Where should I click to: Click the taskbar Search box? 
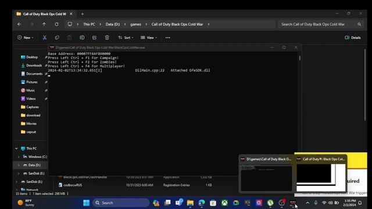click(x=121, y=203)
